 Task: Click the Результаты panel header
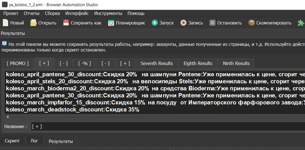coord(13,33)
